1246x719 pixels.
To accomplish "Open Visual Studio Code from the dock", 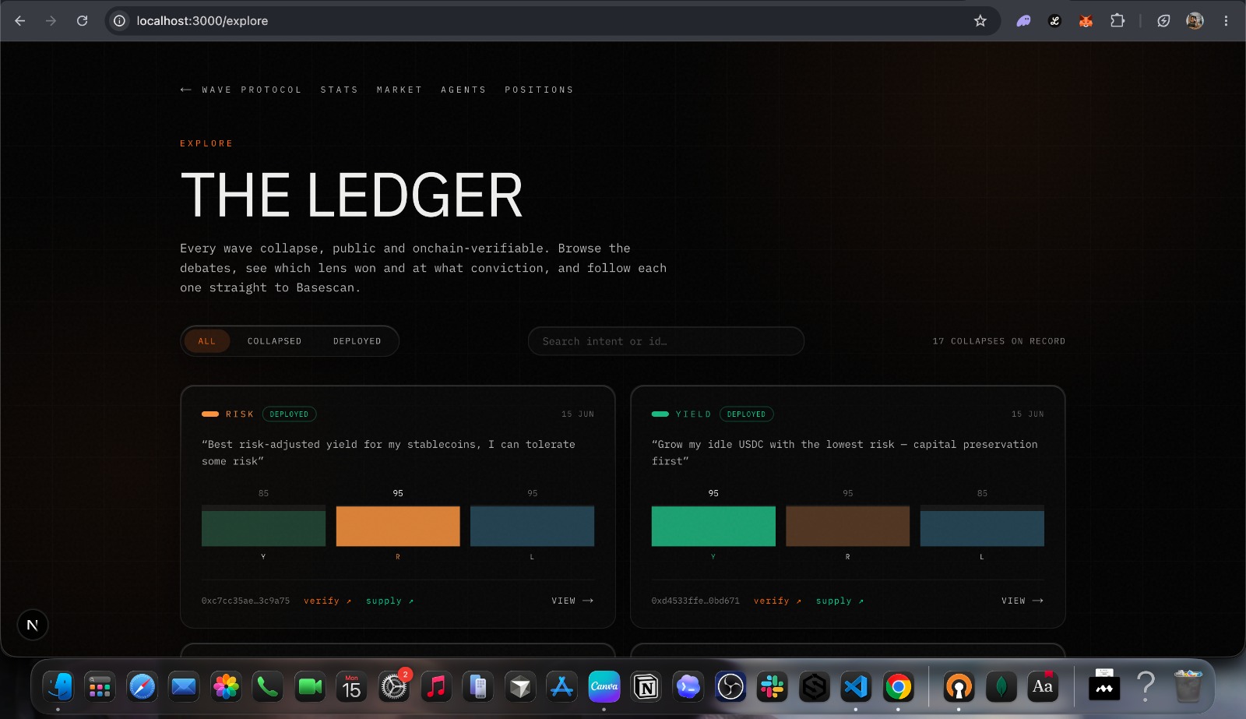I will coord(856,687).
